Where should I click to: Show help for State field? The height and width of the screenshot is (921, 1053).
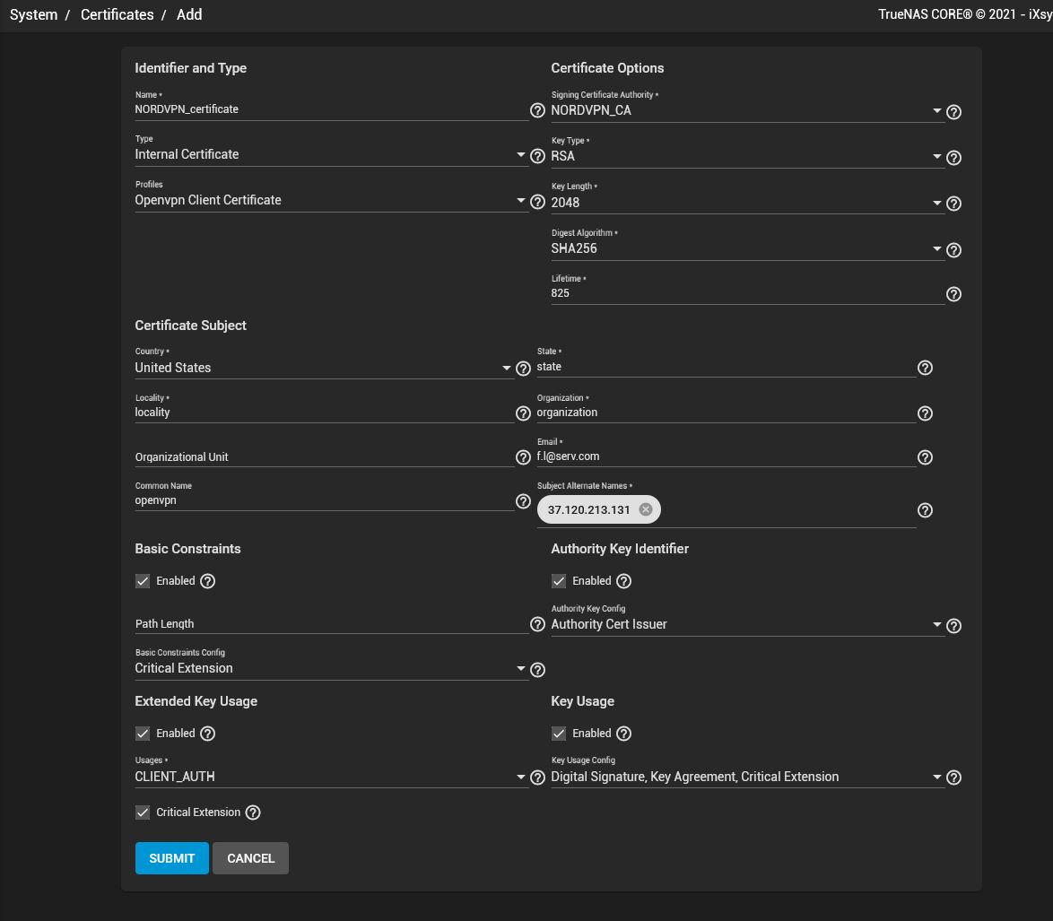pyautogui.click(x=925, y=368)
